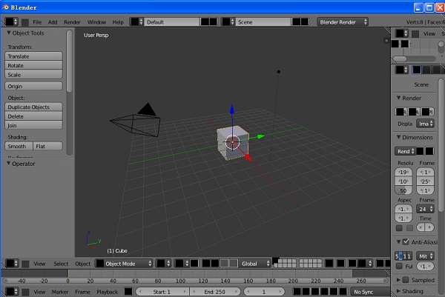
Task: Browse screen layouts icon beside Default field
Action: pyautogui.click(x=136, y=21)
